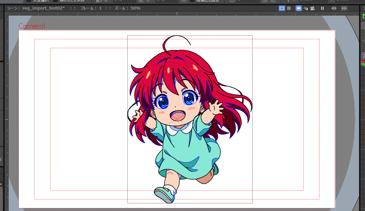The width and height of the screenshot is (365, 211).
Task: Toggle the Field Guide grid icon
Action: 289,8
